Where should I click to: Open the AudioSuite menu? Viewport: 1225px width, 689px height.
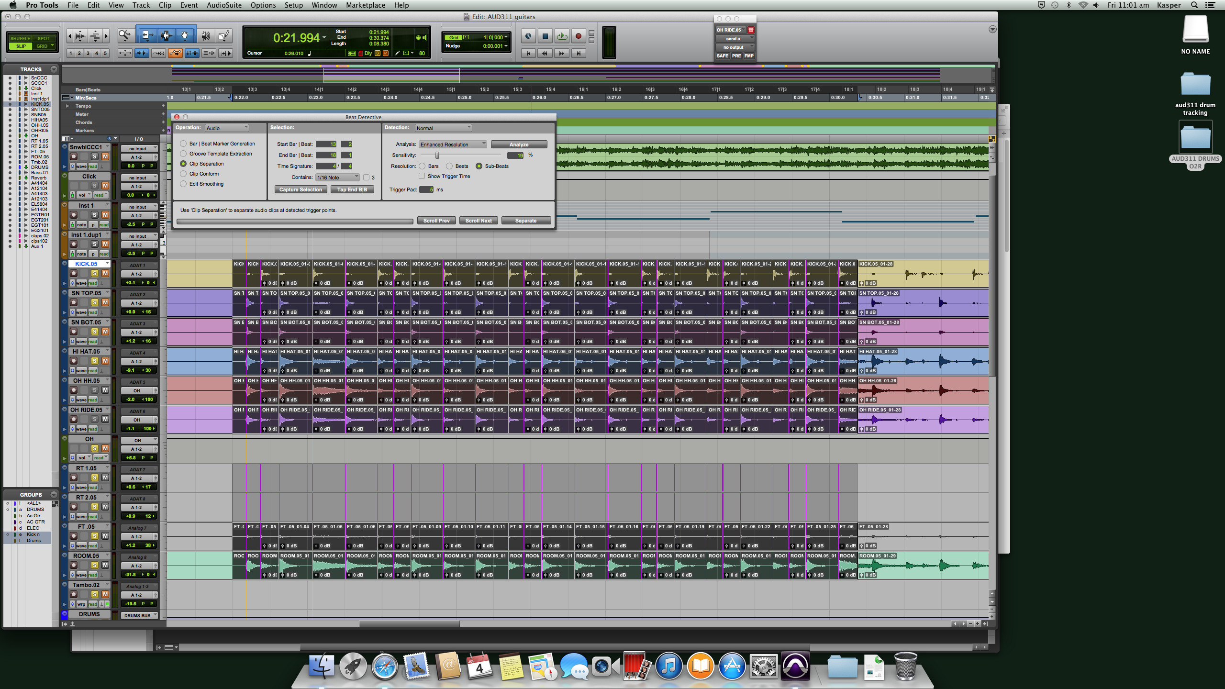click(223, 5)
